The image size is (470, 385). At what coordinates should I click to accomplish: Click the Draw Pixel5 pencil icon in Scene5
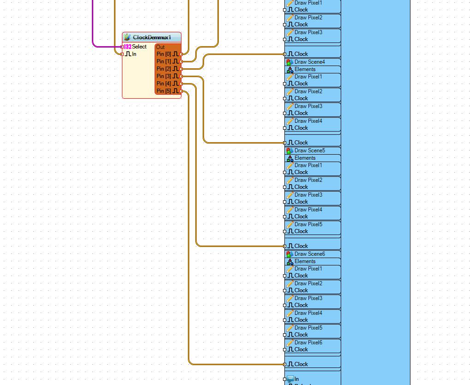(x=290, y=224)
